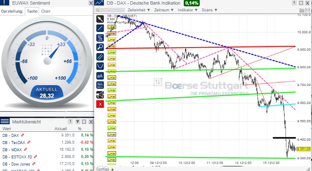Select the parabola curve drawing tool
The height and width of the screenshot is (171, 312).
coord(100,66)
